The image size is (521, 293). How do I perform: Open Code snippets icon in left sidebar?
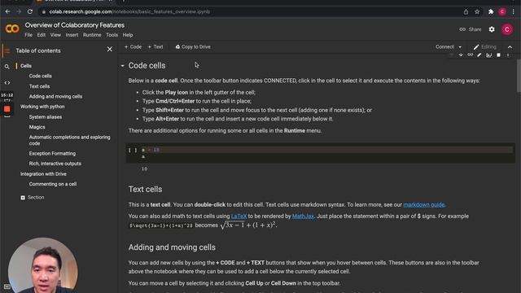tap(7, 83)
